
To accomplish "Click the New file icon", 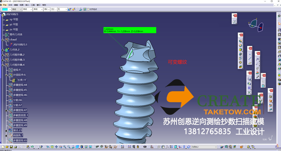I will pyautogui.click(x=3, y=147).
